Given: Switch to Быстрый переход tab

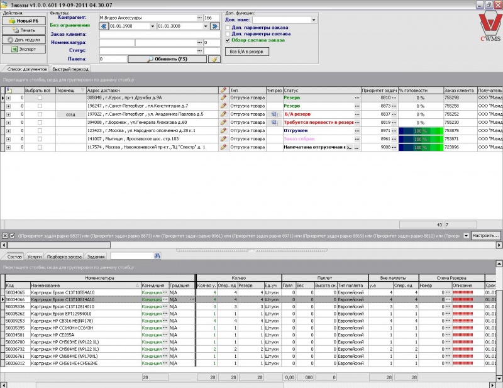Looking at the screenshot, I should pyautogui.click(x=70, y=69).
